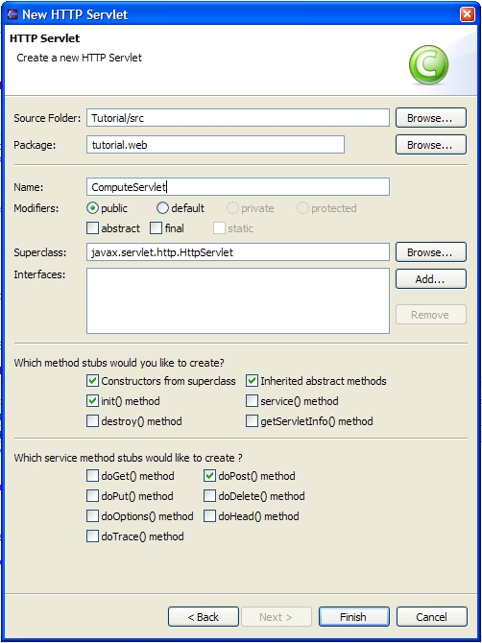
Task: Go to previous page with Back
Action: tap(204, 617)
